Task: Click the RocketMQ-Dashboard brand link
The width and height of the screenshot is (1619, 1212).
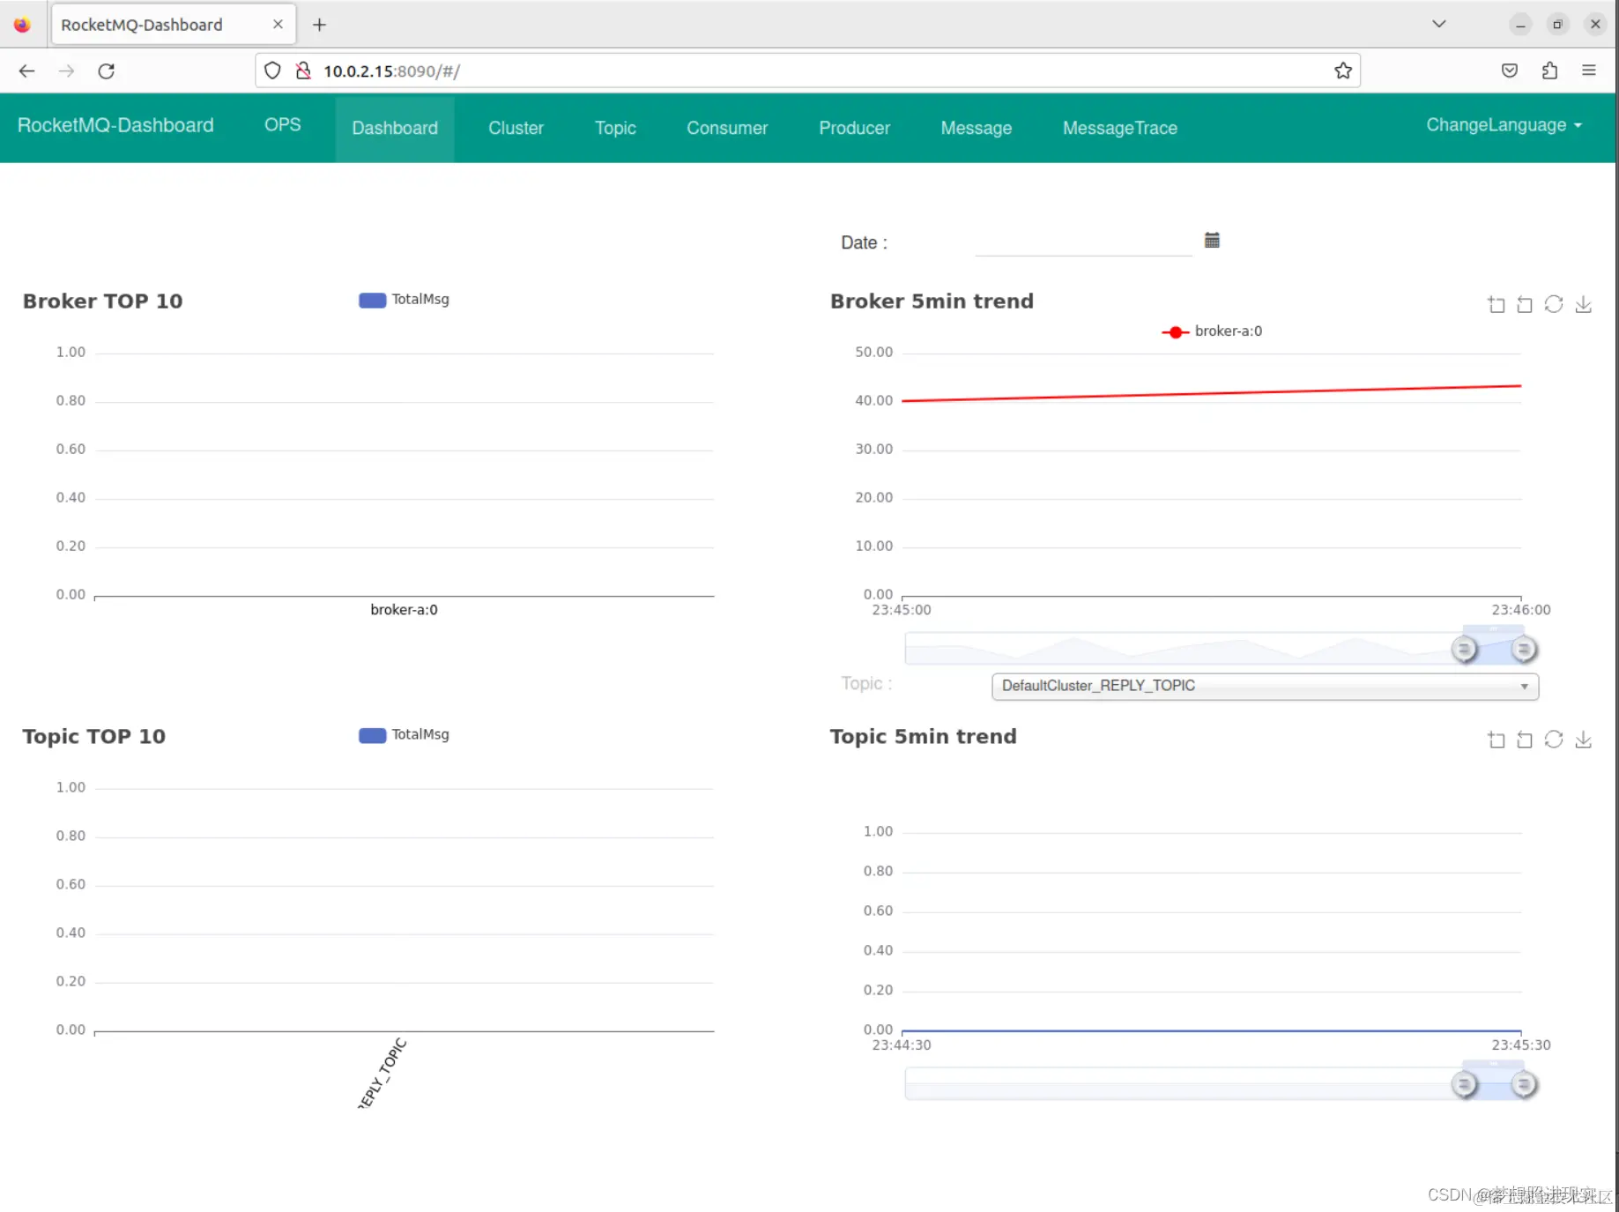Action: tap(115, 125)
